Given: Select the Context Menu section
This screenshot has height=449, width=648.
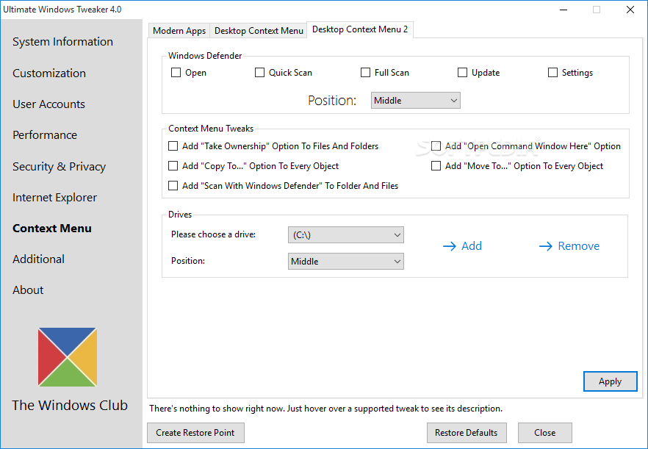Looking at the screenshot, I should (x=52, y=229).
